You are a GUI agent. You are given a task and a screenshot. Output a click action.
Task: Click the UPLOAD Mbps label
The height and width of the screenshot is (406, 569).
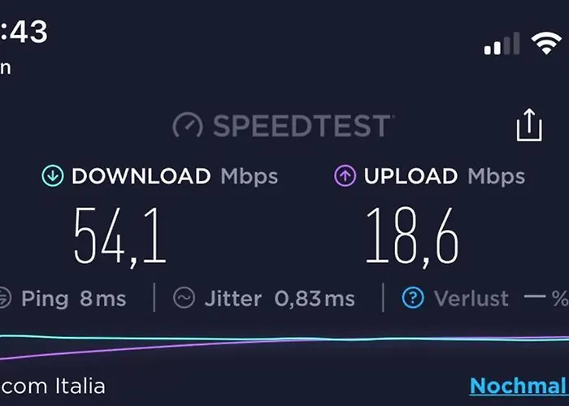(x=445, y=176)
